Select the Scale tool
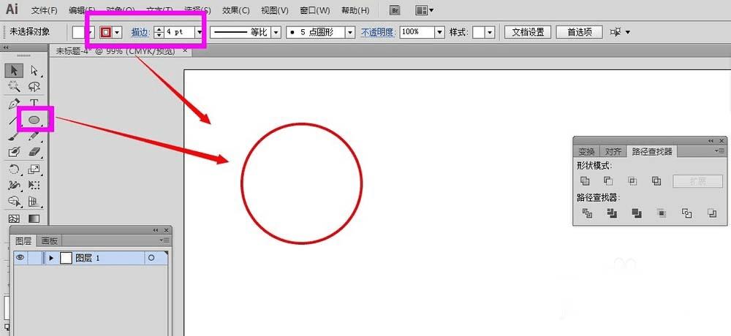731x336 pixels. [x=34, y=169]
